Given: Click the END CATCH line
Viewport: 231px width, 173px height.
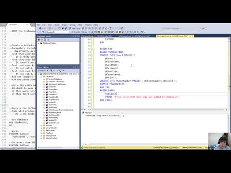Looking at the screenshot, I should pos(106,100).
